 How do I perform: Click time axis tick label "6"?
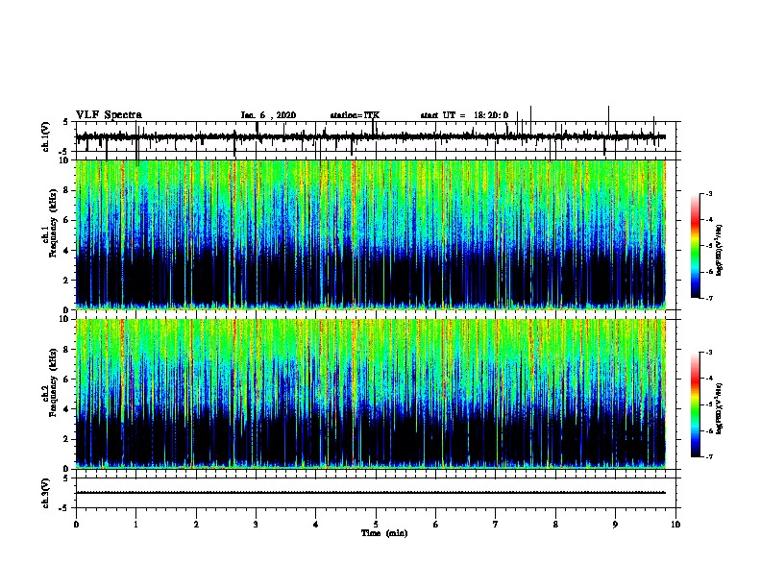436,525
